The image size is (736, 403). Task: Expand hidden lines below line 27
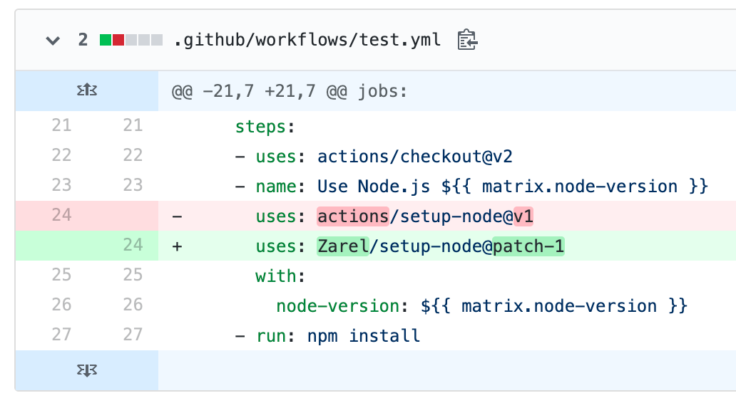[86, 370]
